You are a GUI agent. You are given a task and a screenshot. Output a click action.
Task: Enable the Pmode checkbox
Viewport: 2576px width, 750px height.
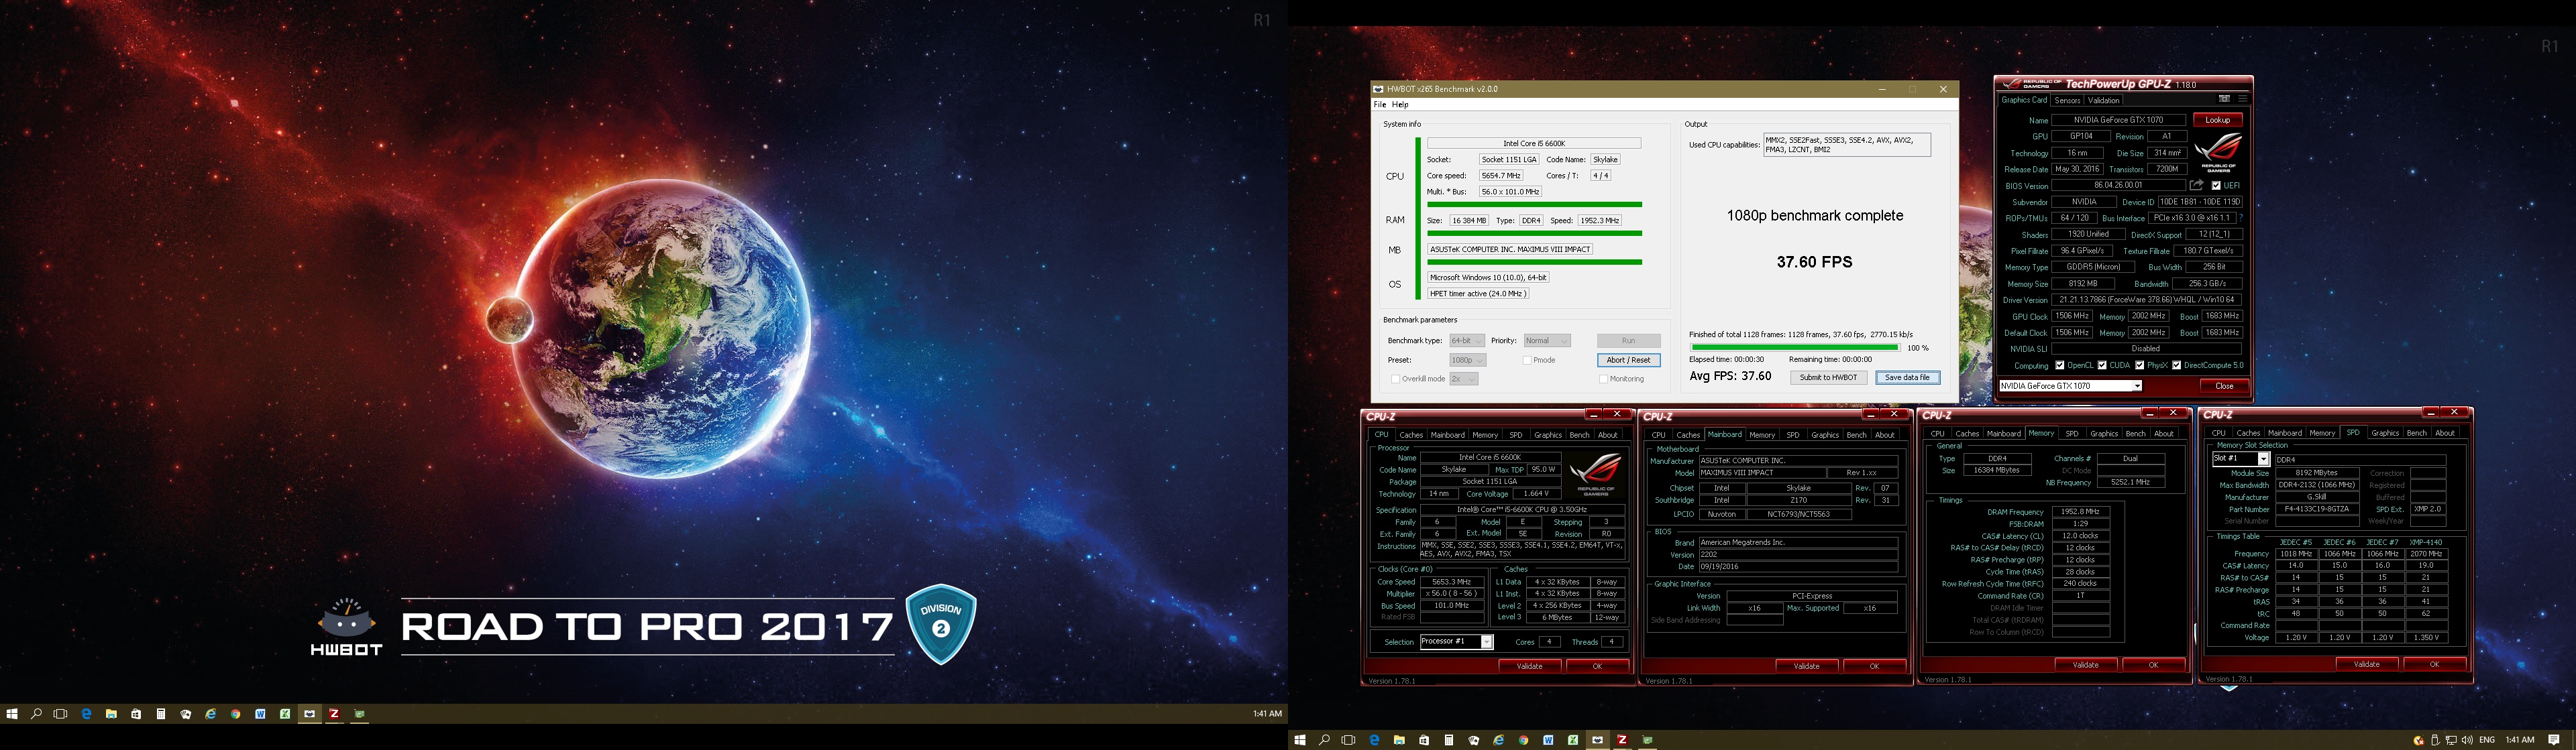(x=1527, y=359)
